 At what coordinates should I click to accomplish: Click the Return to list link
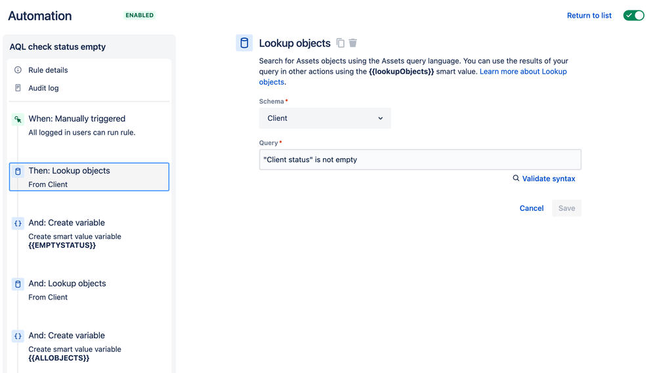[589, 16]
